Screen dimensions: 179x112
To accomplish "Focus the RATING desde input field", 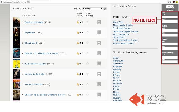I will (x=170, y=31).
